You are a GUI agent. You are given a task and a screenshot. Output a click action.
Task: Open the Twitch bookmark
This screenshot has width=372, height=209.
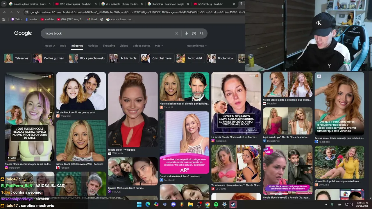coord(17,19)
